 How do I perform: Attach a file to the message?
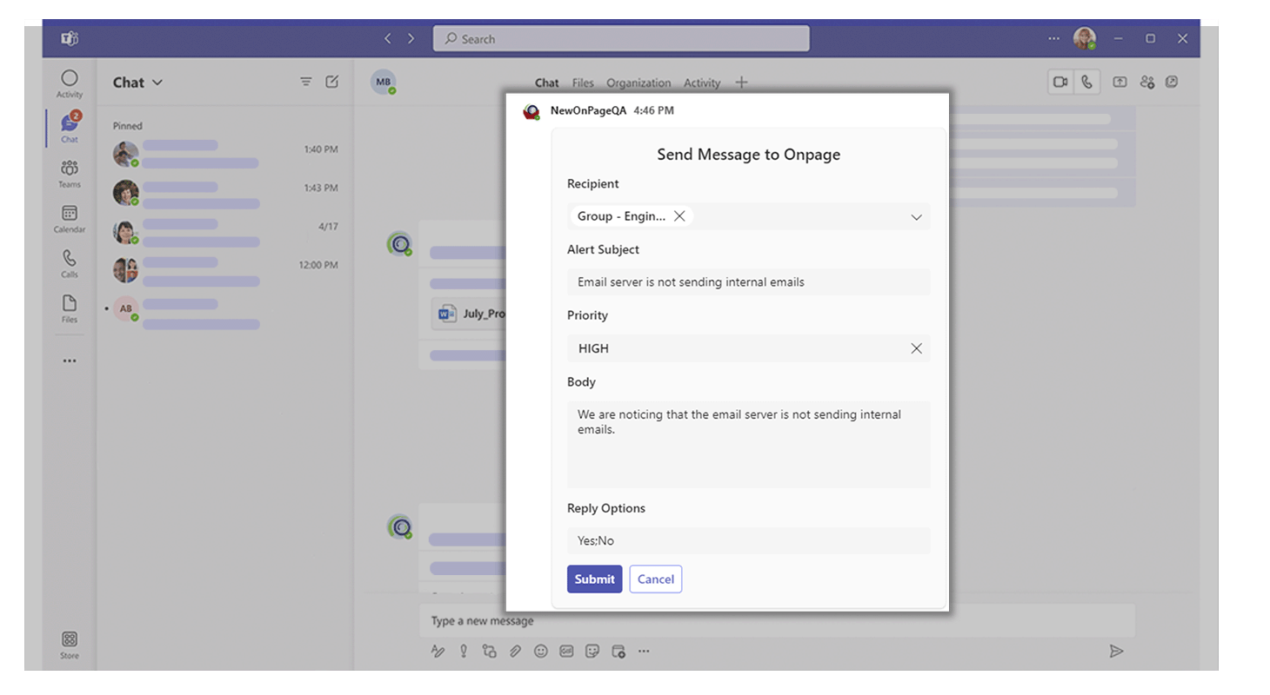click(x=515, y=651)
